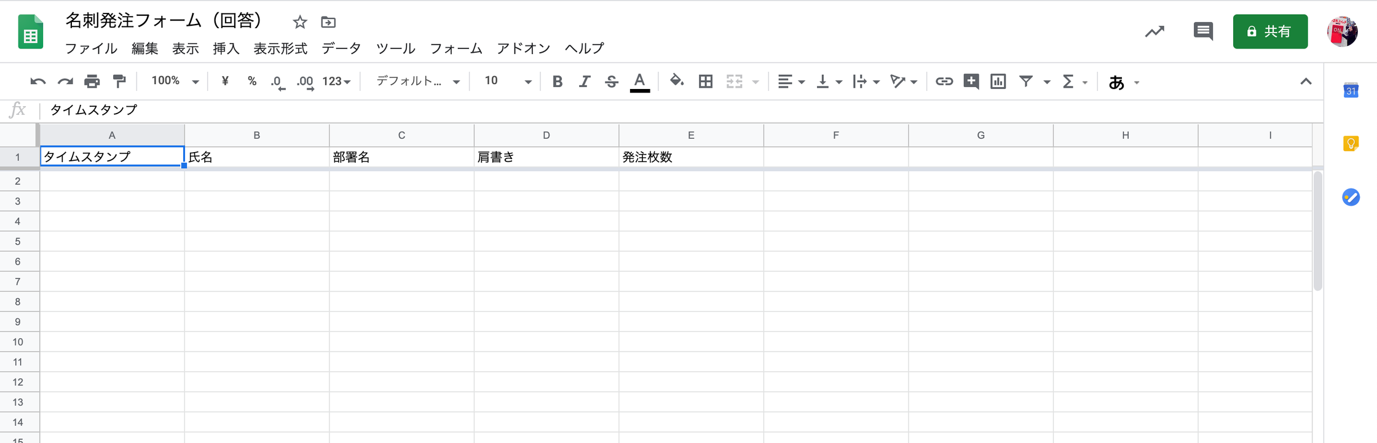This screenshot has height=443, width=1377.
Task: Open Google Calendar side panel
Action: (x=1351, y=91)
